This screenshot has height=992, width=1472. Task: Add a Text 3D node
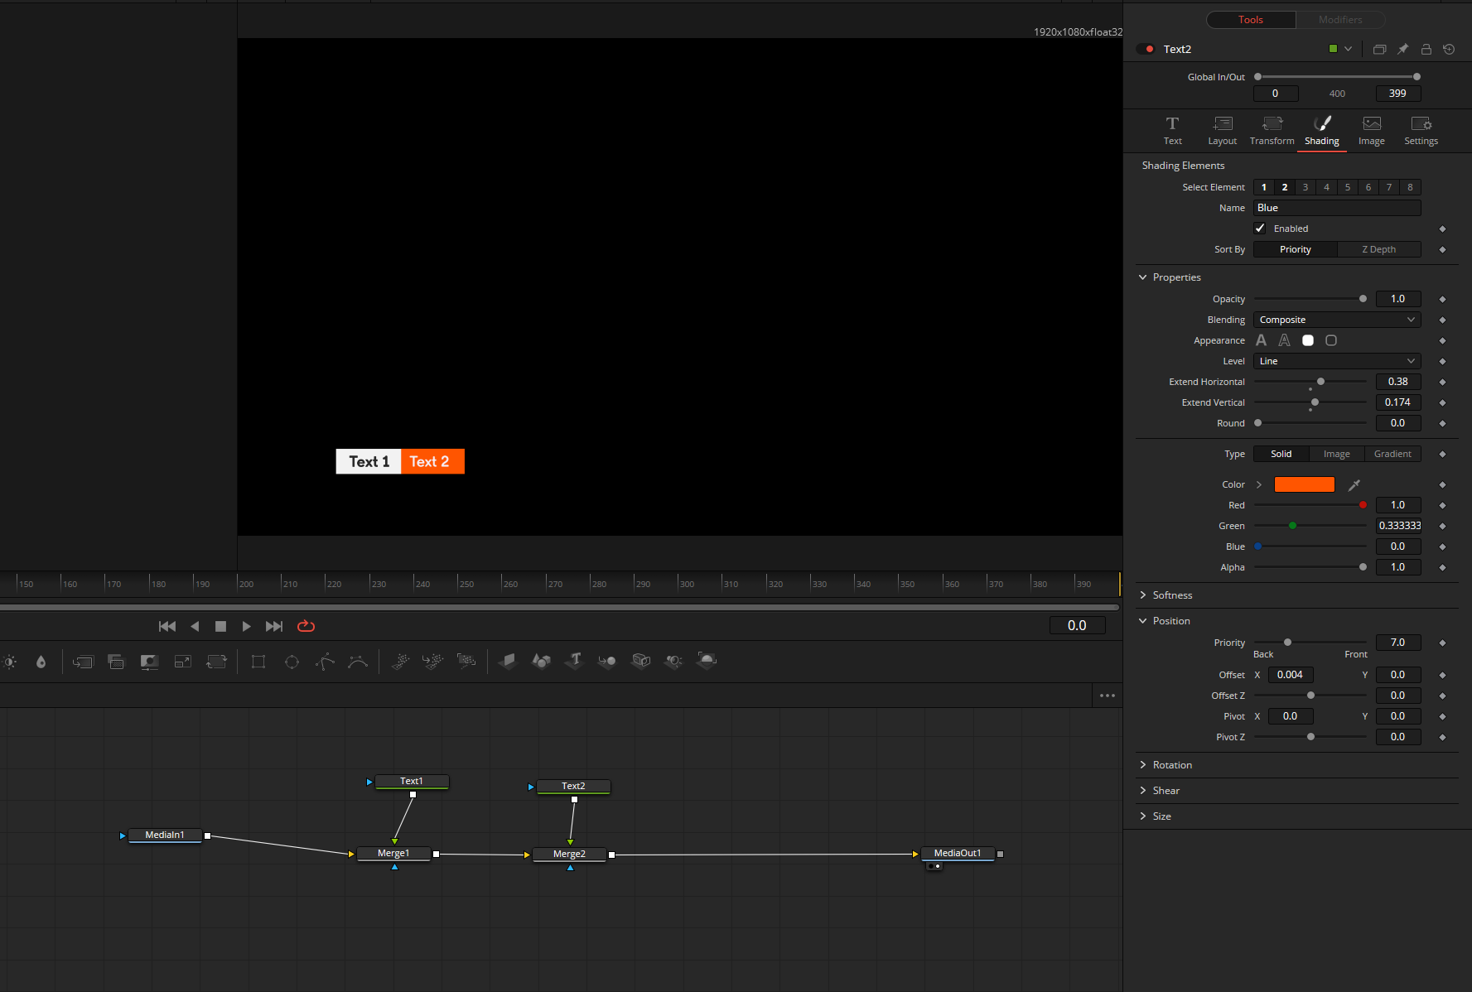[x=574, y=661]
